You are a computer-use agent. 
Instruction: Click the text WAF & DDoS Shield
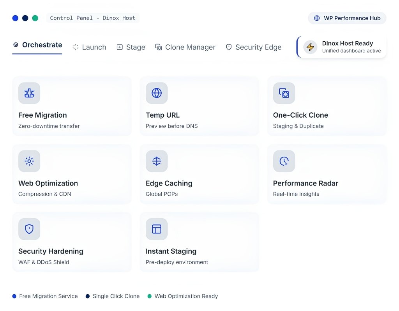tap(44, 262)
